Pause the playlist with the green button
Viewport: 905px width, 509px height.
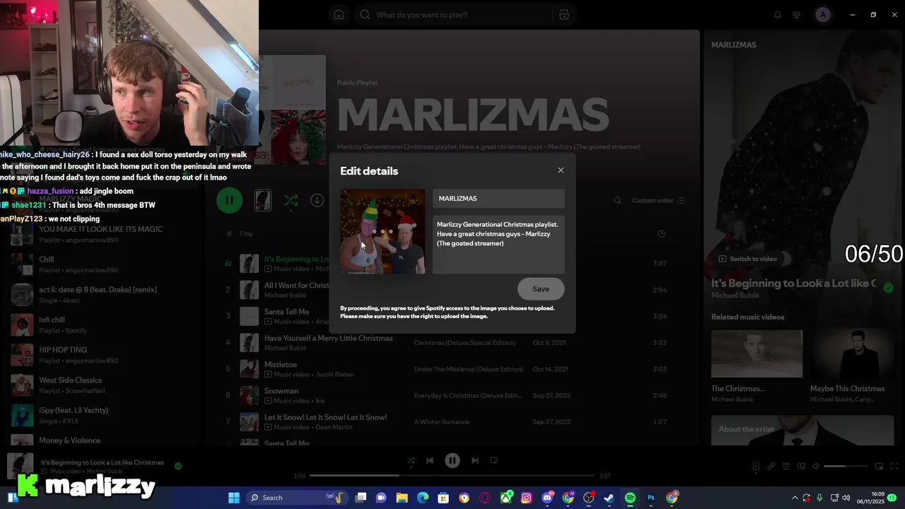coord(229,200)
